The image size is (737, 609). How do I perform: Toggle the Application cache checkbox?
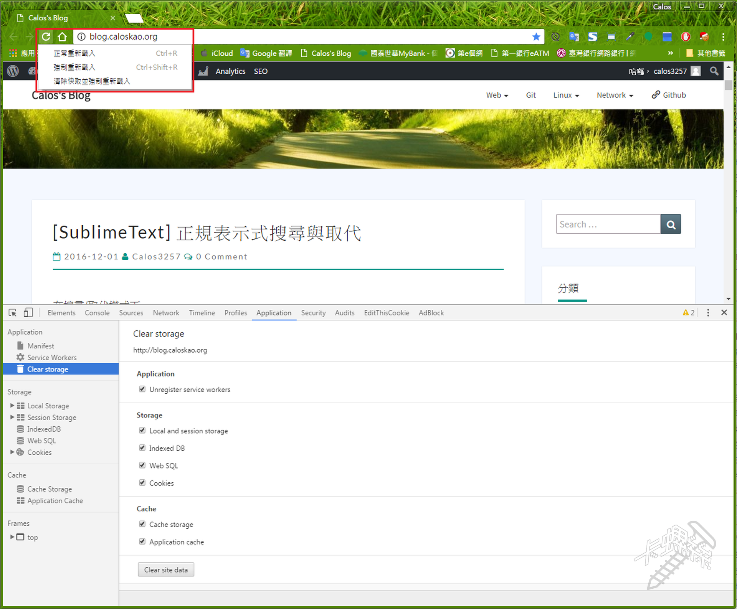[142, 541]
